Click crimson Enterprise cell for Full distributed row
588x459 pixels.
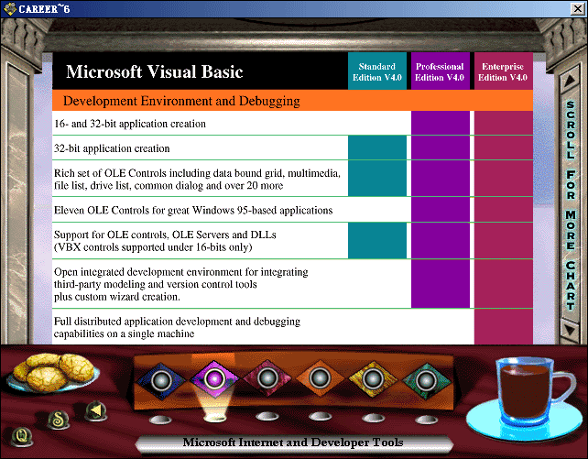pyautogui.click(x=504, y=327)
